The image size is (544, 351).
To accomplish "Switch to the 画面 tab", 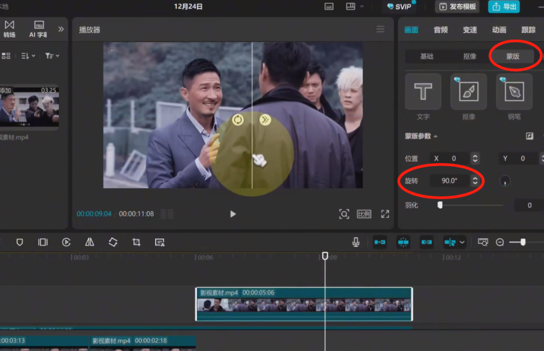I will tap(411, 30).
